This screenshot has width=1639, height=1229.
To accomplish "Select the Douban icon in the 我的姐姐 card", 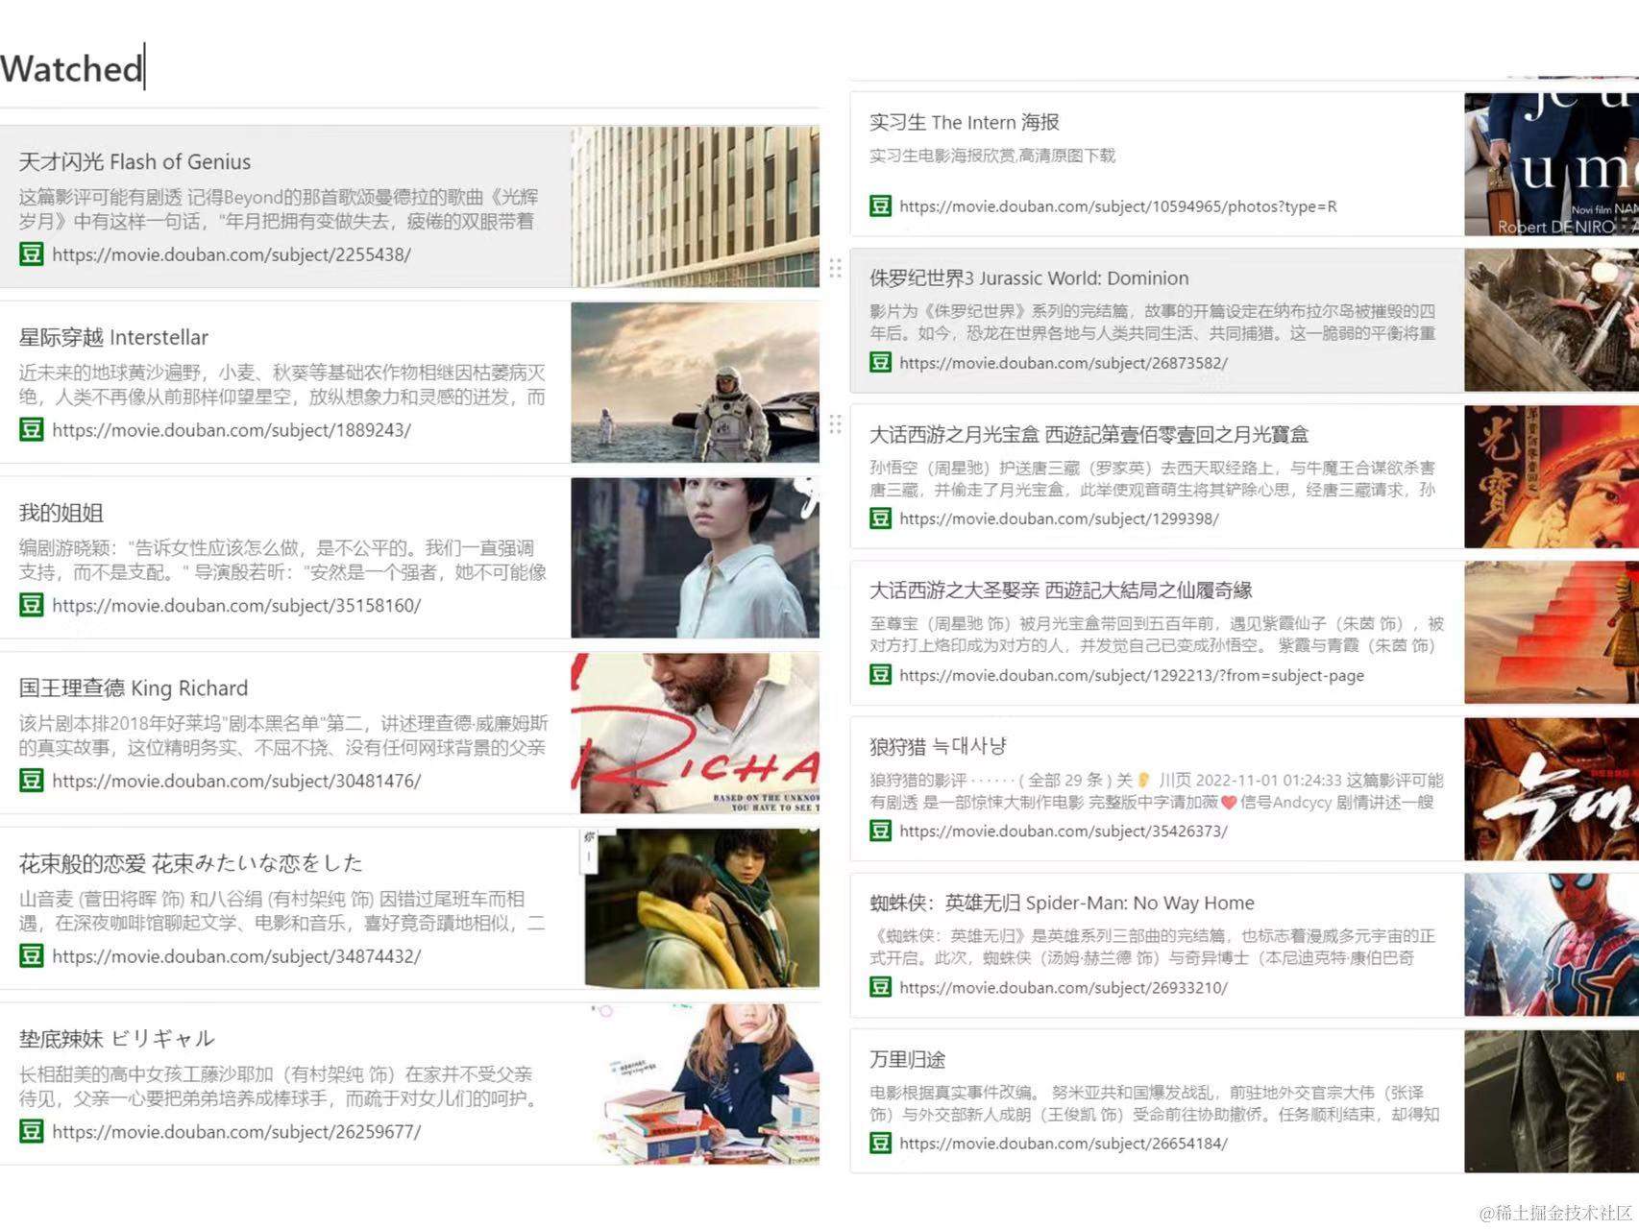I will [x=32, y=605].
